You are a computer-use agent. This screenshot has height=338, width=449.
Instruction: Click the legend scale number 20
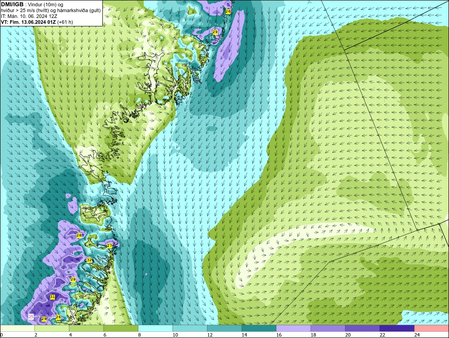pyautogui.click(x=348, y=335)
